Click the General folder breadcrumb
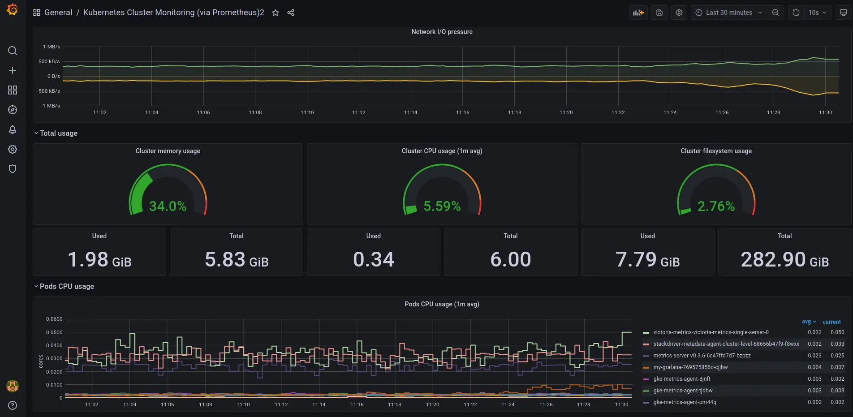The width and height of the screenshot is (853, 417). pos(58,13)
